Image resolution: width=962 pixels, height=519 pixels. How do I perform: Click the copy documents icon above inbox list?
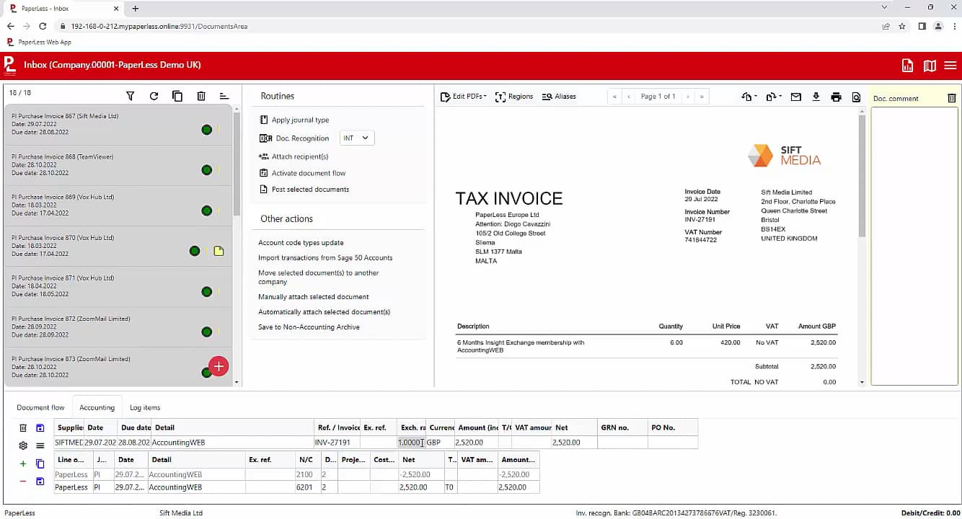coord(177,96)
